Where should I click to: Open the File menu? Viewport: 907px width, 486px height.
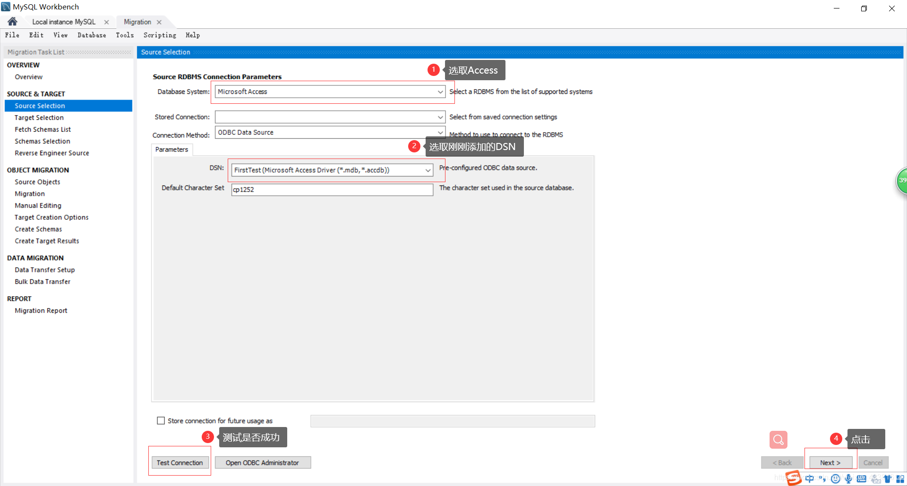click(12, 35)
